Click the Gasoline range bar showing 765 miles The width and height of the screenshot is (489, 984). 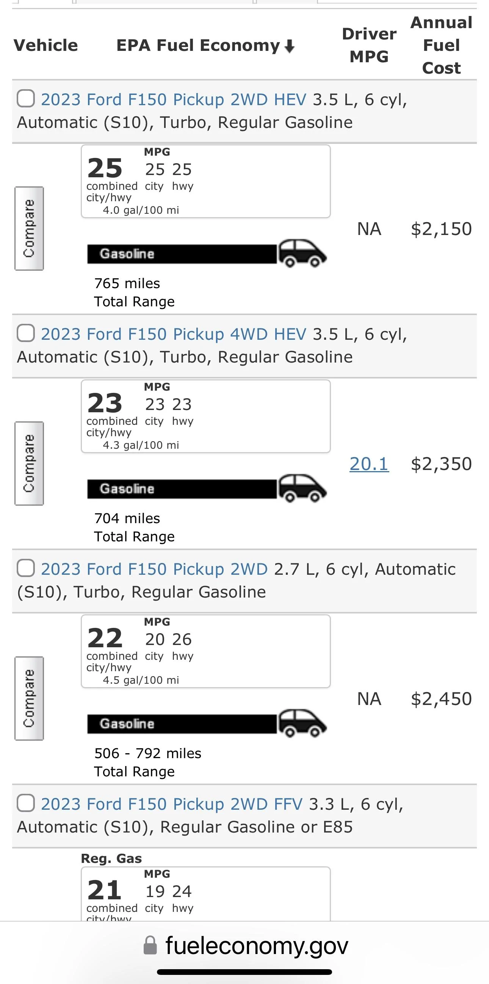182,254
